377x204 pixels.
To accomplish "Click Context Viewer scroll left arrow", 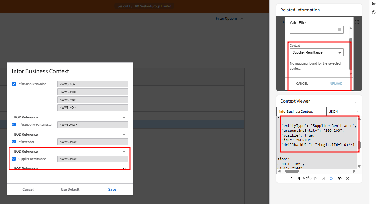I will 279,171.
